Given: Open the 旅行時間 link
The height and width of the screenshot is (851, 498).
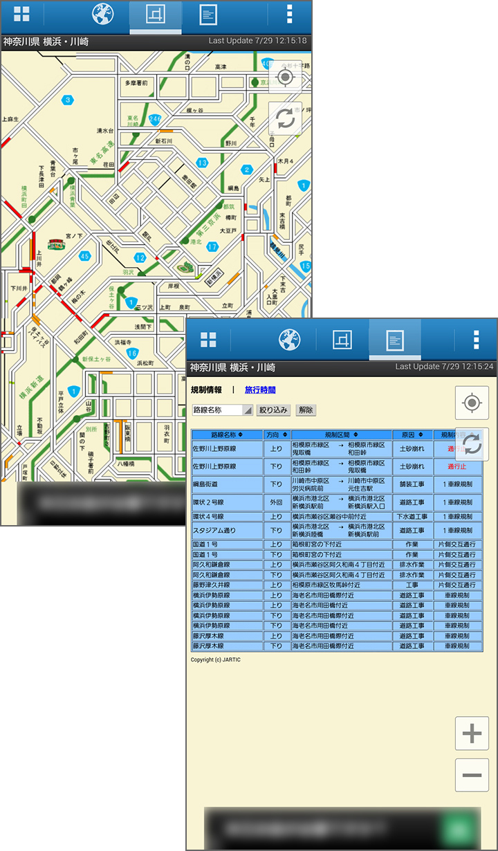Looking at the screenshot, I should coord(260,390).
